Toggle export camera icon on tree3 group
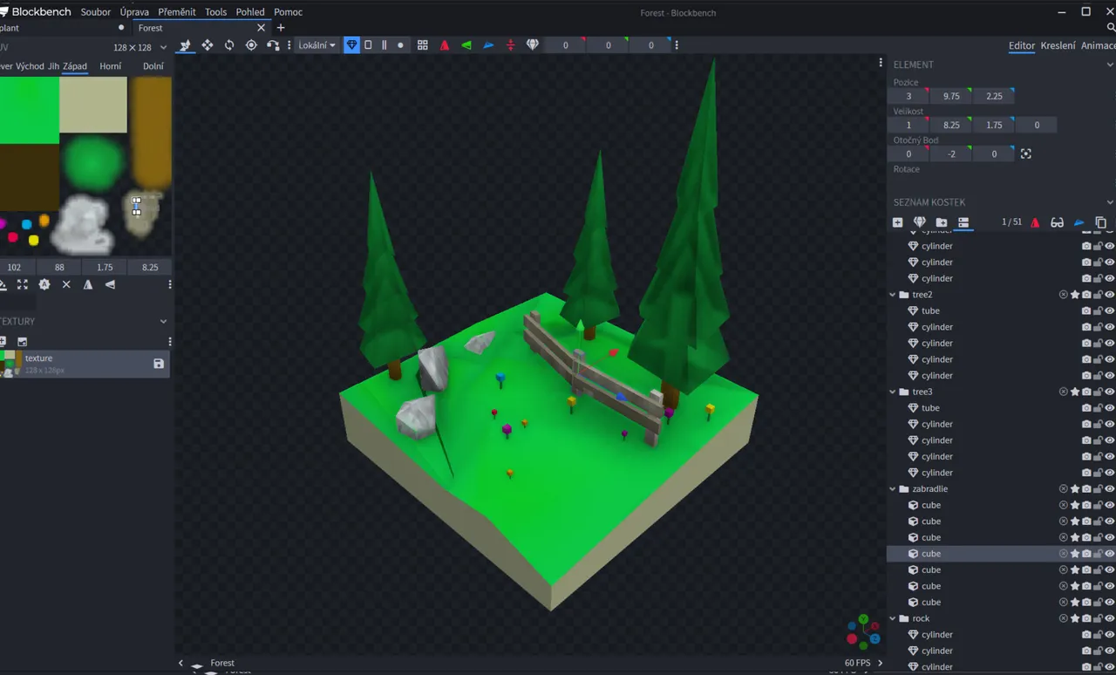 [1086, 392]
